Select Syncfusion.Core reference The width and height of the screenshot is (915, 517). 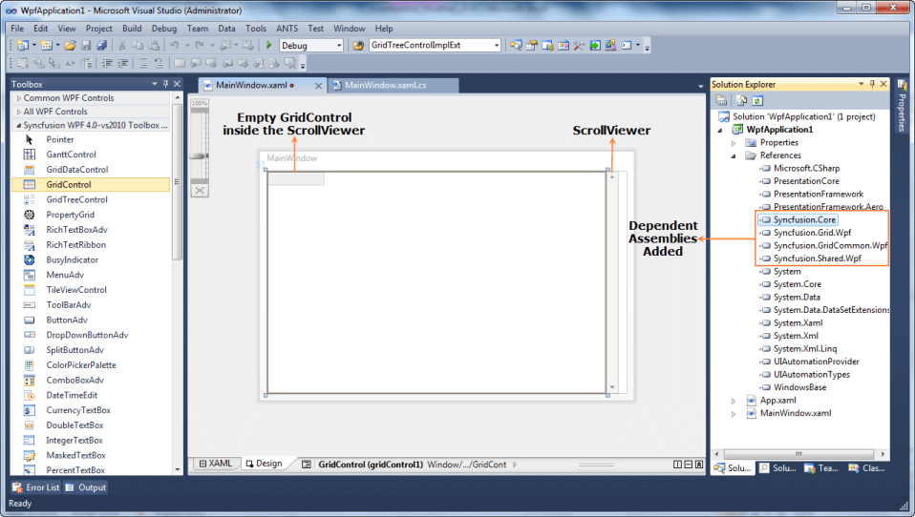point(805,219)
